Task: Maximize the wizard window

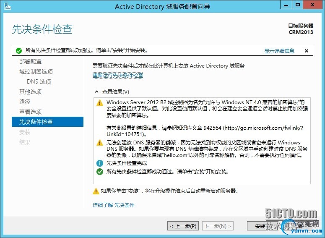Action: 298,5
